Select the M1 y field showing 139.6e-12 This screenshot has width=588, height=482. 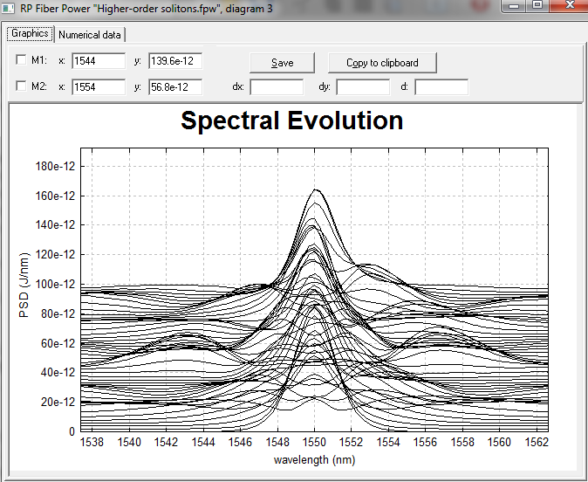coord(174,61)
